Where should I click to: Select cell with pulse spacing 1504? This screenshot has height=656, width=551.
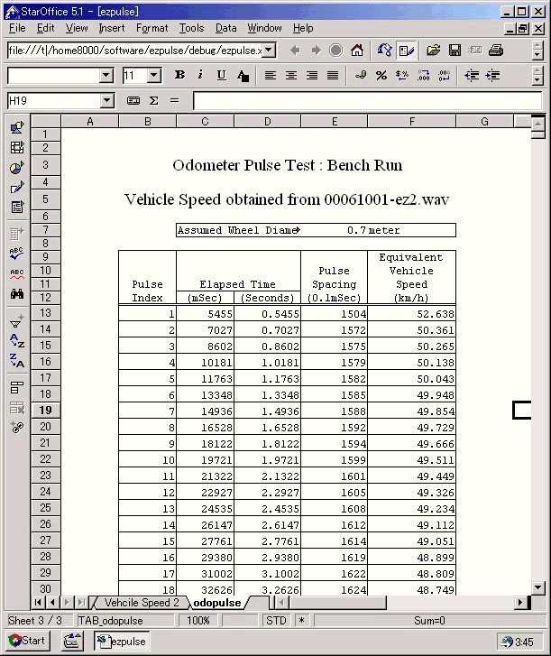point(334,314)
